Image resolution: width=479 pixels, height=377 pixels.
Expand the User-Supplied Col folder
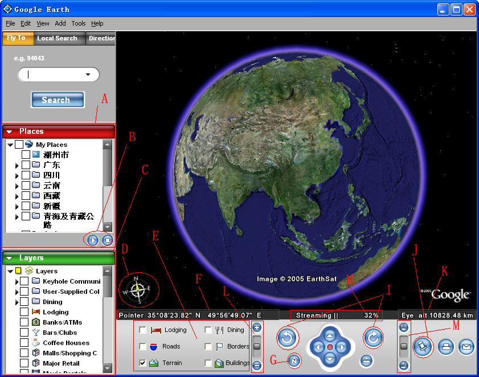(17, 292)
